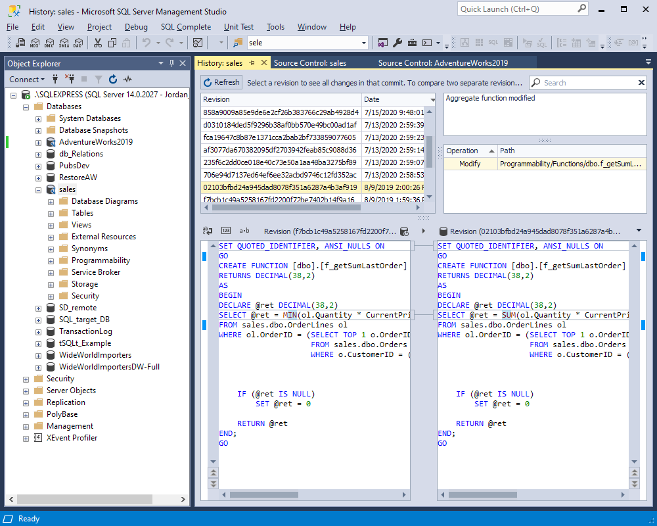
Task: Click the Activity Monitor toolbar icon
Action: [198, 43]
